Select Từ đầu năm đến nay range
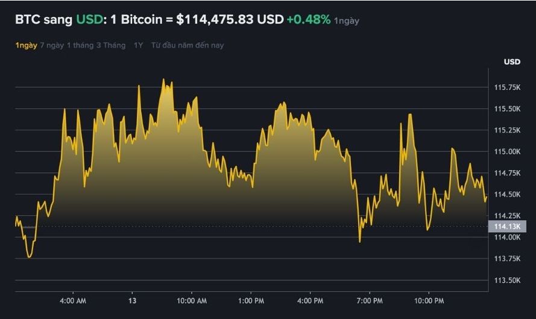Image resolution: width=536 pixels, height=319 pixels. click(x=188, y=45)
